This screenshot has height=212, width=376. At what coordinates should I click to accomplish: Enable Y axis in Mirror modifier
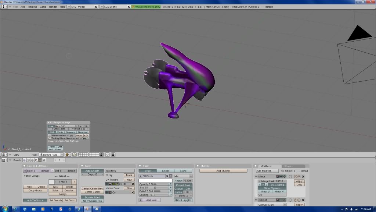pos(263,185)
